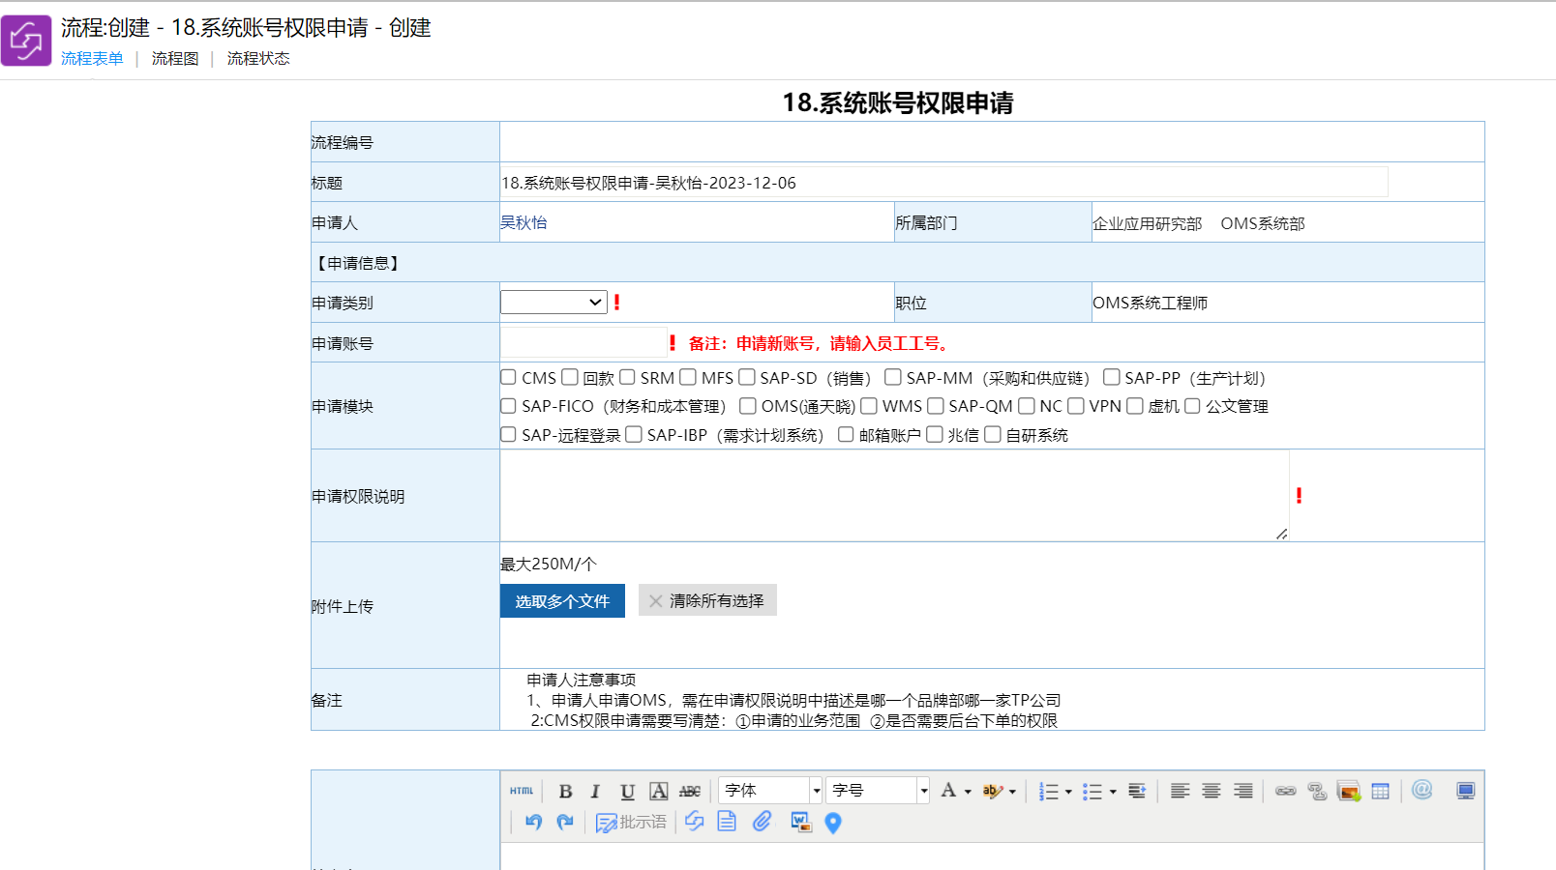Apply strikethrough formatting
1556x870 pixels.
coord(690,791)
